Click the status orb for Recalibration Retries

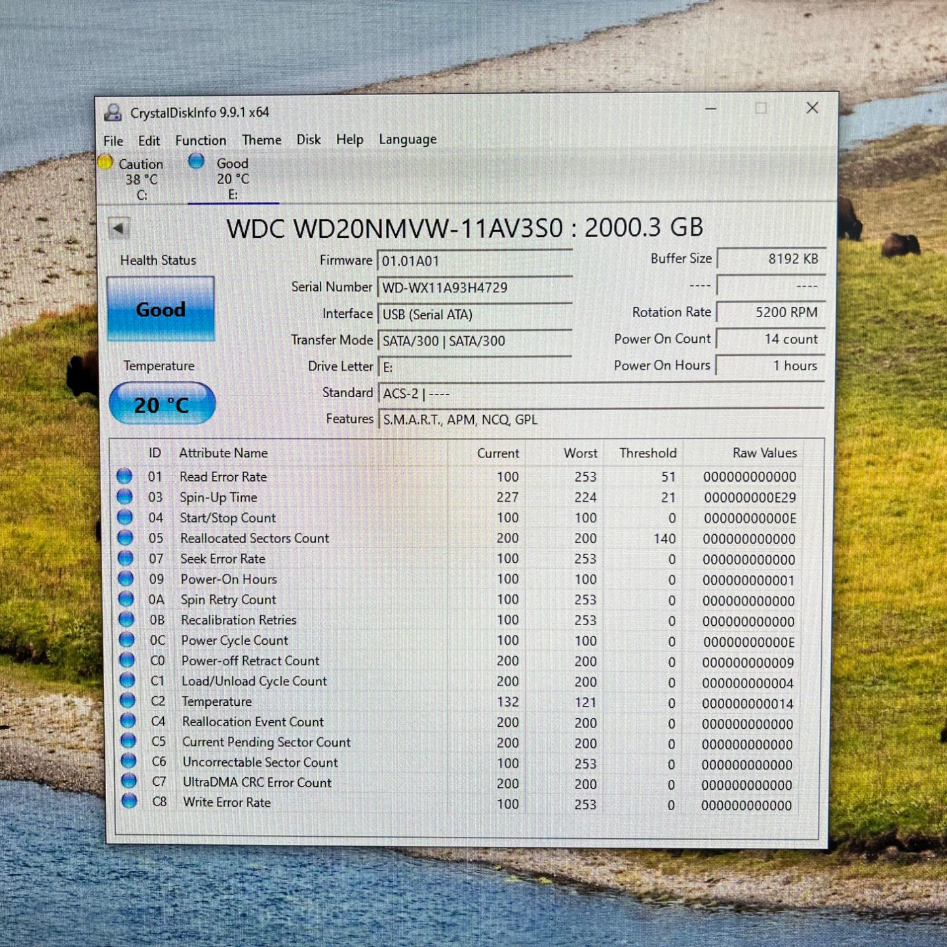pyautogui.click(x=126, y=619)
